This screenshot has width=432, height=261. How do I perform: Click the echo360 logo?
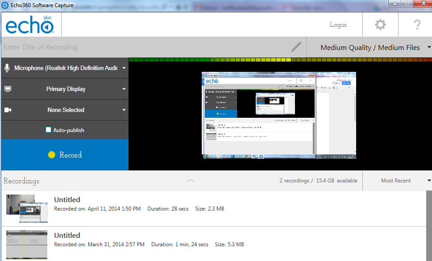point(29,25)
